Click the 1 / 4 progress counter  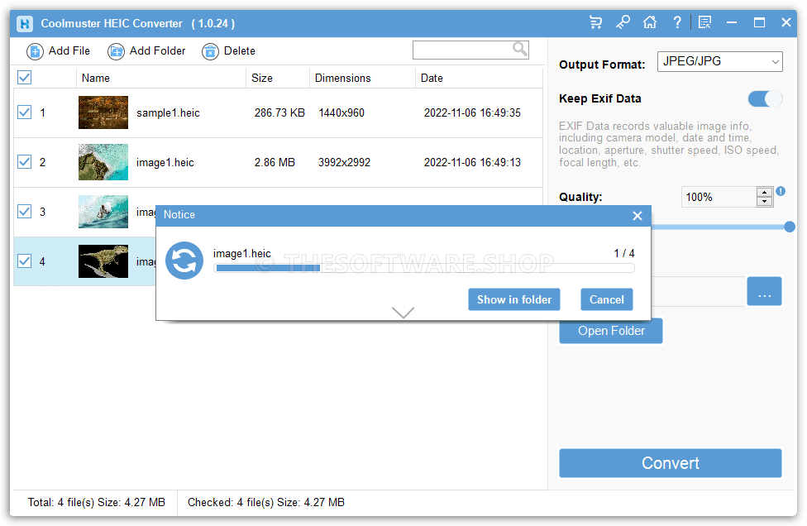(623, 253)
